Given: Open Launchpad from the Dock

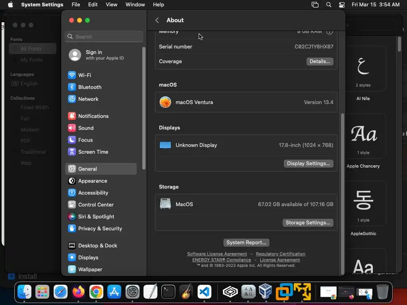Looking at the screenshot, I should 42,292.
